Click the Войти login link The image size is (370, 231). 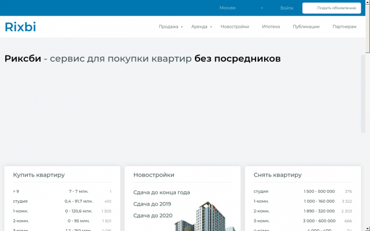point(287,8)
